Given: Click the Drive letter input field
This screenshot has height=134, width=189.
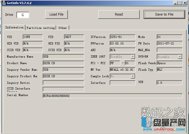Looking at the screenshot, I should point(23,15).
